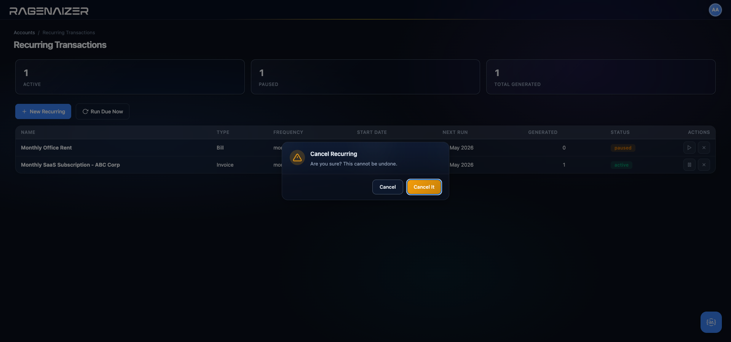Click the warning triangle icon in dialog
Viewport: 731px width, 342px height.
(297, 157)
